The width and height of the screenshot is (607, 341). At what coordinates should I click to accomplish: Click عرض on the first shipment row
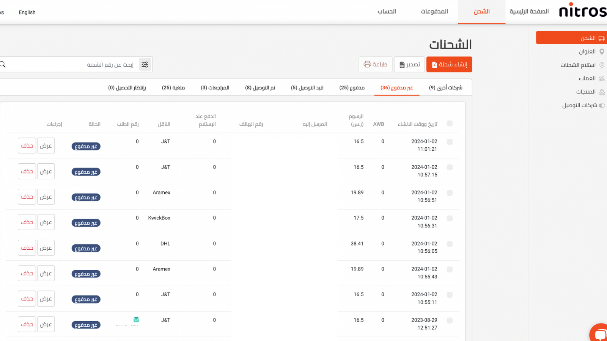tap(46, 145)
